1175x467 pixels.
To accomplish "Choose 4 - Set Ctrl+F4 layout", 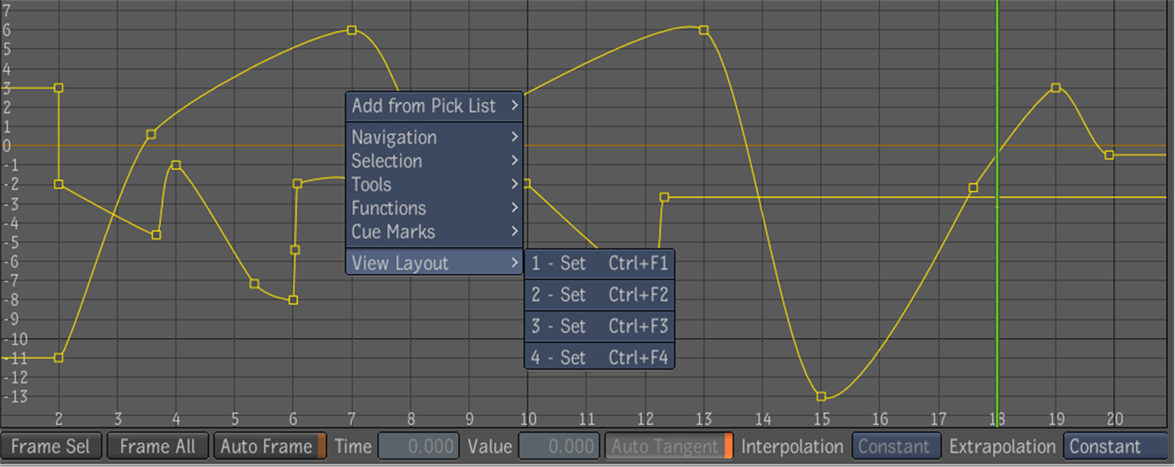I will (x=599, y=357).
